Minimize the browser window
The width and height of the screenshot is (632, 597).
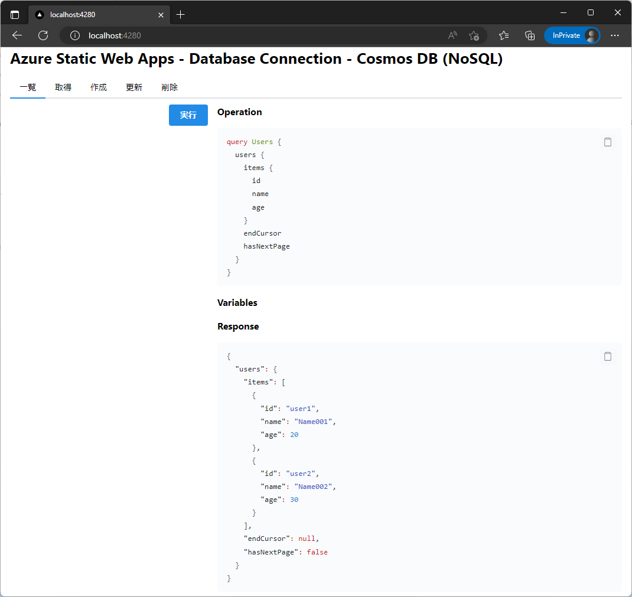[x=563, y=13]
